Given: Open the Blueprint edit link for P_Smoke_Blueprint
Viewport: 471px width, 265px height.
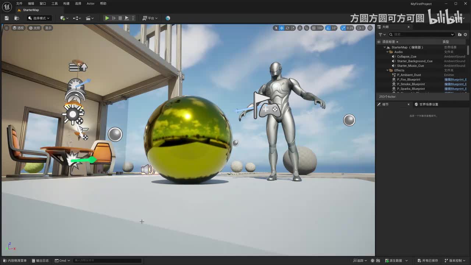Looking at the screenshot, I should click(455, 84).
